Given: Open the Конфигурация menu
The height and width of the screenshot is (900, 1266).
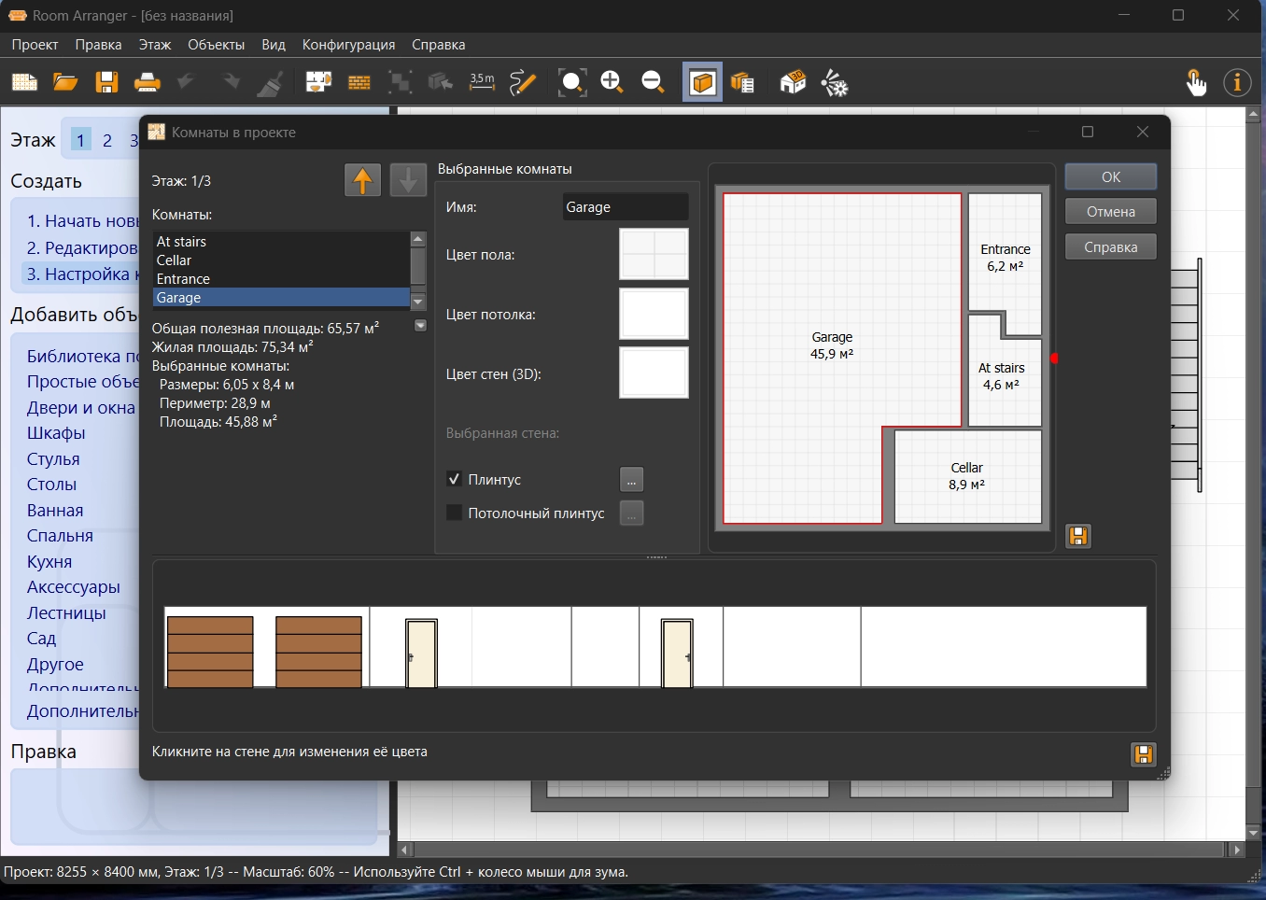Looking at the screenshot, I should (348, 45).
